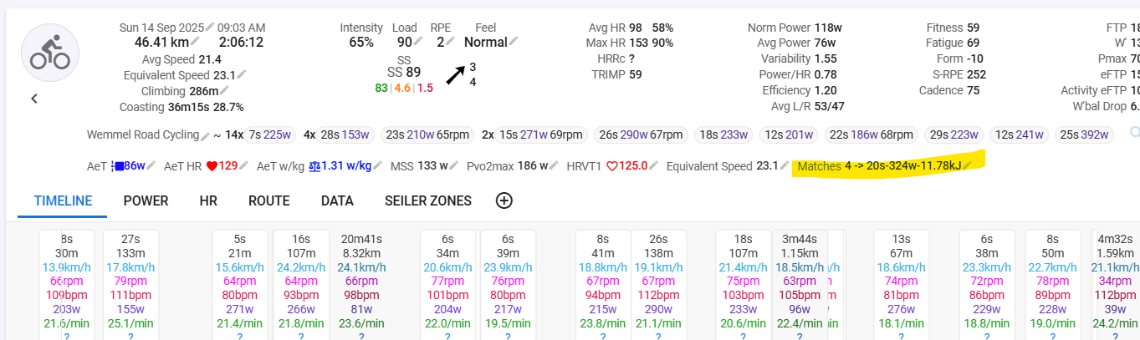Select the 26s 290w 67rpm interval chip
This screenshot has height=340, width=1140.
pos(636,134)
